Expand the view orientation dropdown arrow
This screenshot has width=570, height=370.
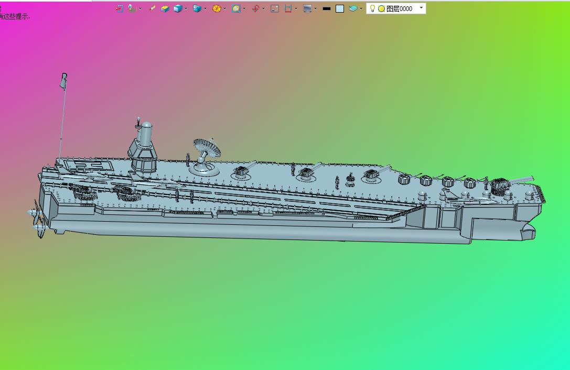click(x=206, y=9)
